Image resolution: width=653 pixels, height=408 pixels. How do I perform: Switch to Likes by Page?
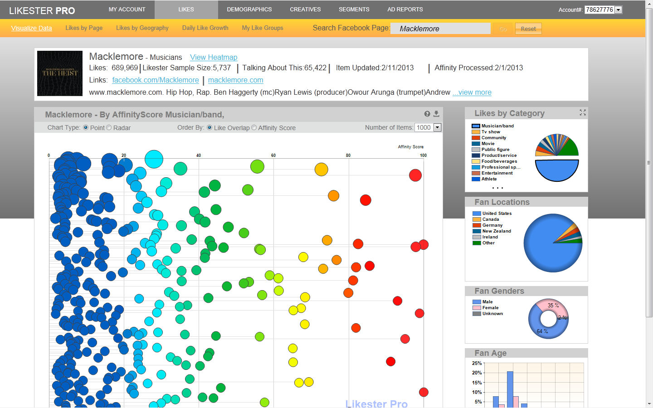[84, 28]
